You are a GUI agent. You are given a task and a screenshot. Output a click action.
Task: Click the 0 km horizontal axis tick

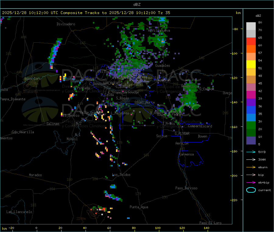pos(36,228)
